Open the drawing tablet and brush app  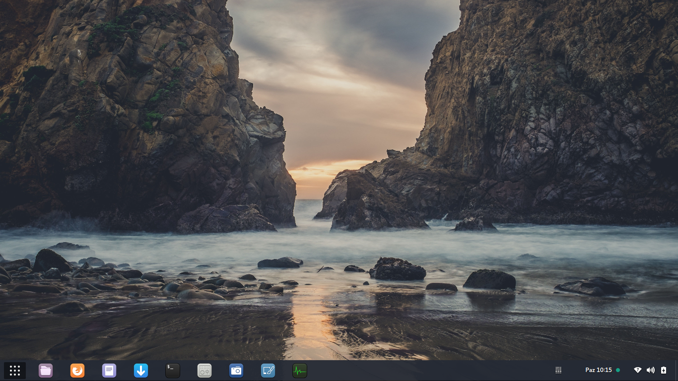268,371
